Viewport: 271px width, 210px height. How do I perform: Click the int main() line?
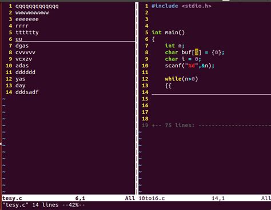[168, 33]
